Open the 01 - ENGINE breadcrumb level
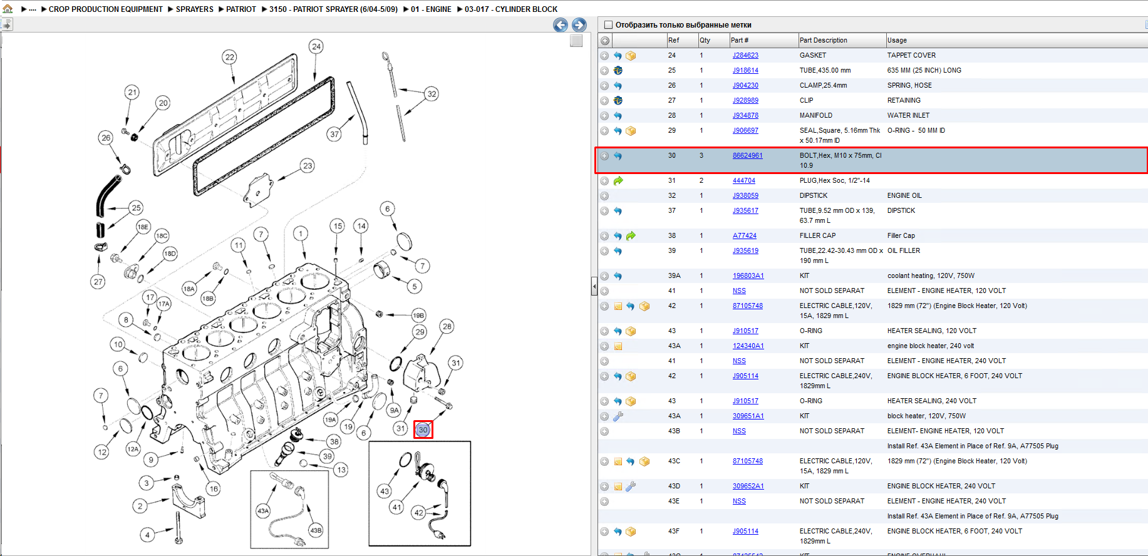Image resolution: width=1148 pixels, height=556 pixels. pyautogui.click(x=431, y=9)
